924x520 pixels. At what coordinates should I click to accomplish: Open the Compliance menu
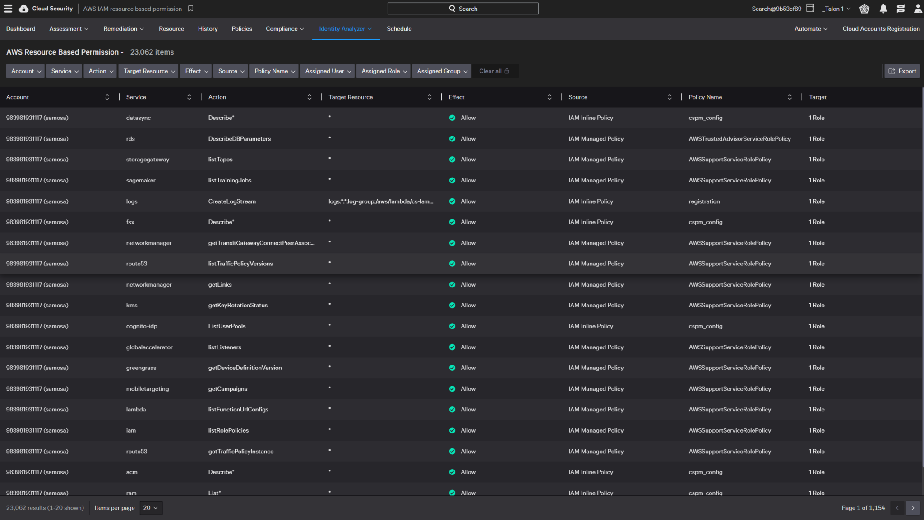285,28
